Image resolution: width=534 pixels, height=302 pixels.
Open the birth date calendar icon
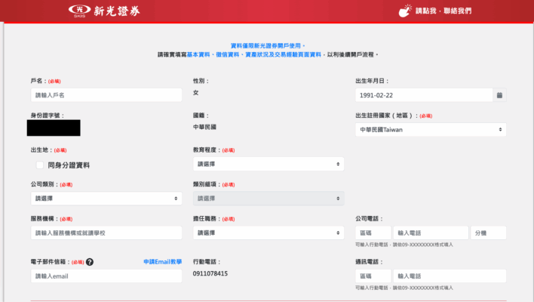499,95
